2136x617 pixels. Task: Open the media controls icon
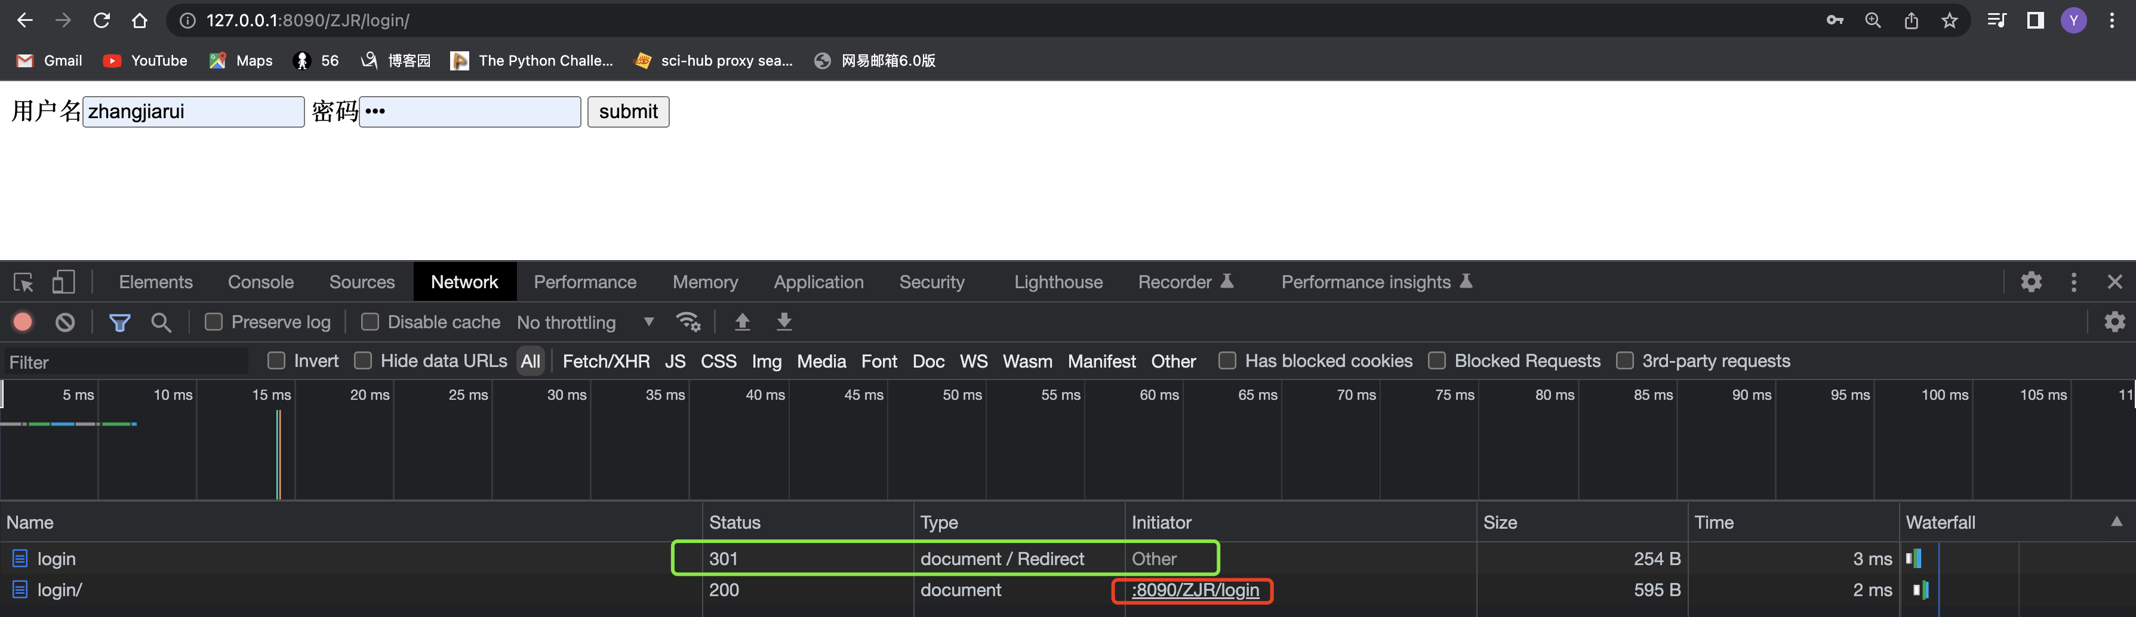[x=1997, y=21]
